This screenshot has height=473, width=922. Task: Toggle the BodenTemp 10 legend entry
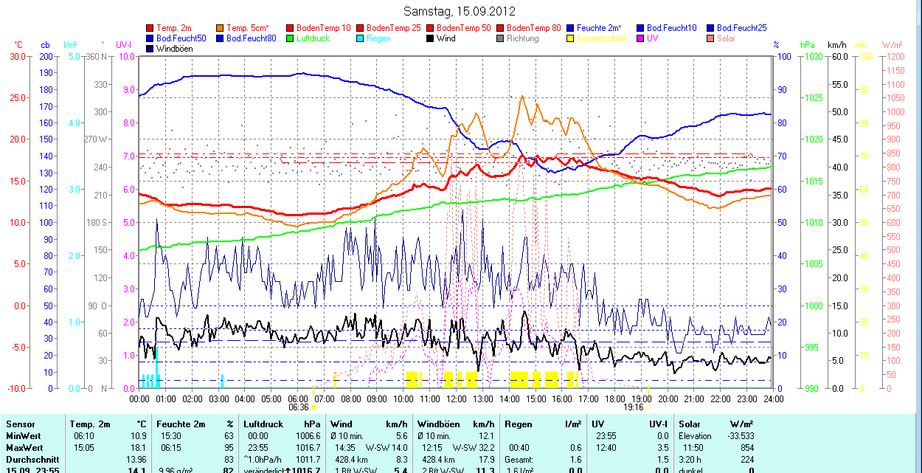[x=322, y=28]
